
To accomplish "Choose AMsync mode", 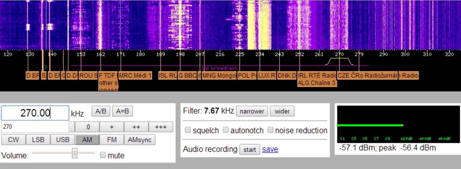I will [x=139, y=140].
